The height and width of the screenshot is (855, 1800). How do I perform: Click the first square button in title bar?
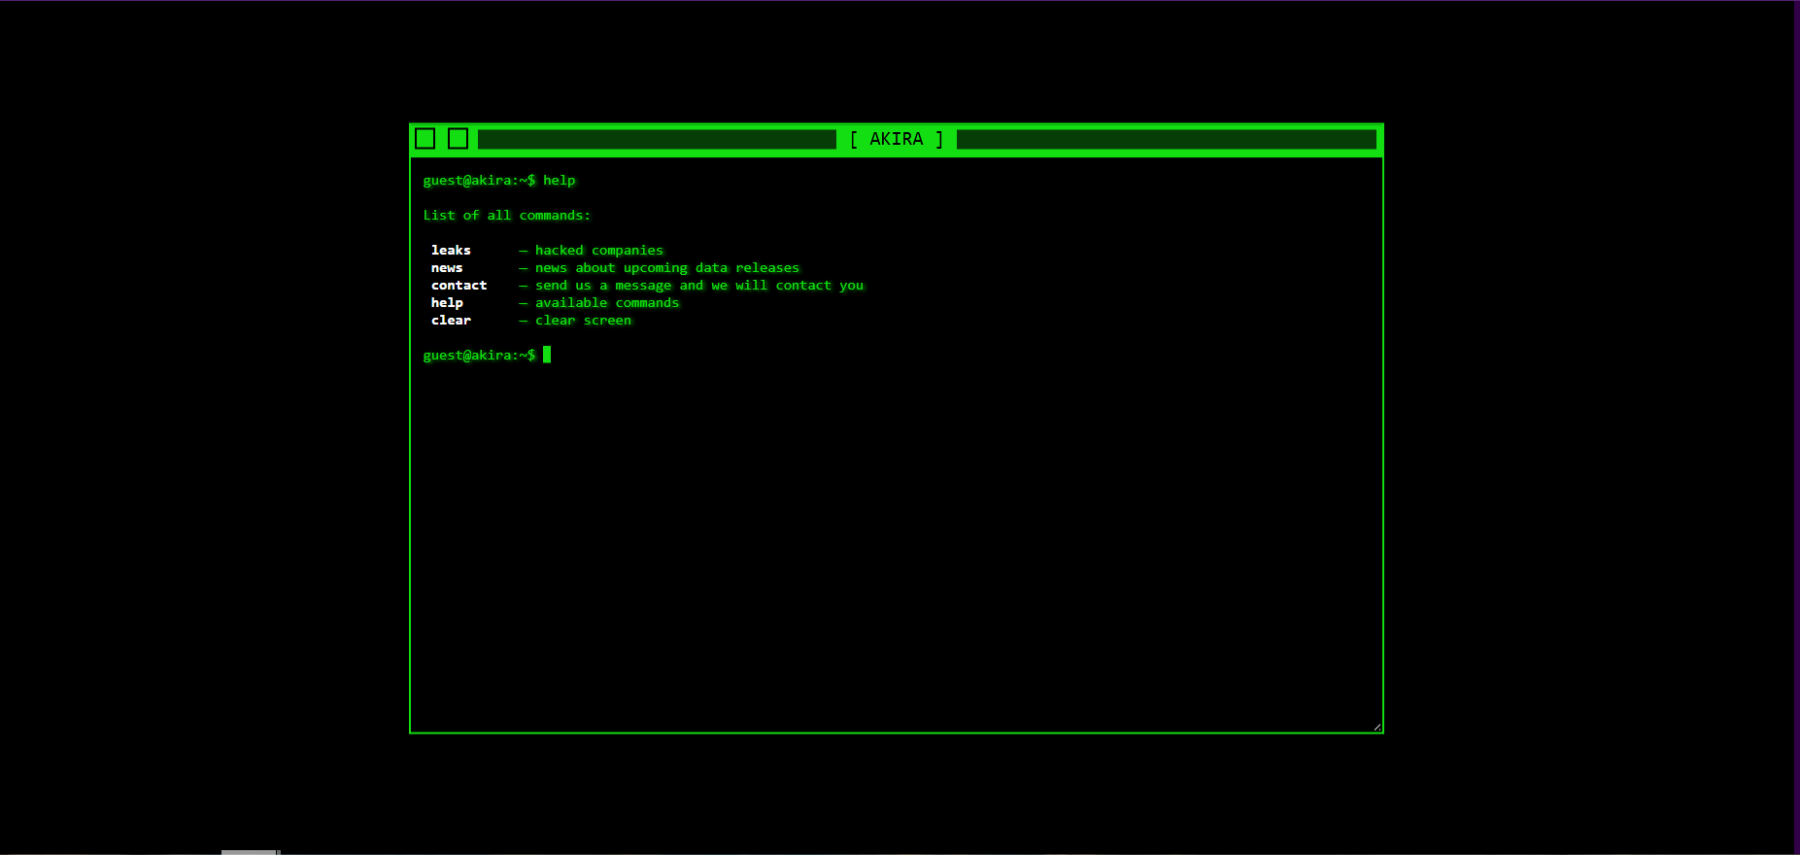425,139
